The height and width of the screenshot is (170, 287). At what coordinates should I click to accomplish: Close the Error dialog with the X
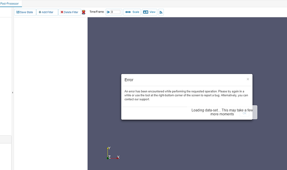[248, 79]
